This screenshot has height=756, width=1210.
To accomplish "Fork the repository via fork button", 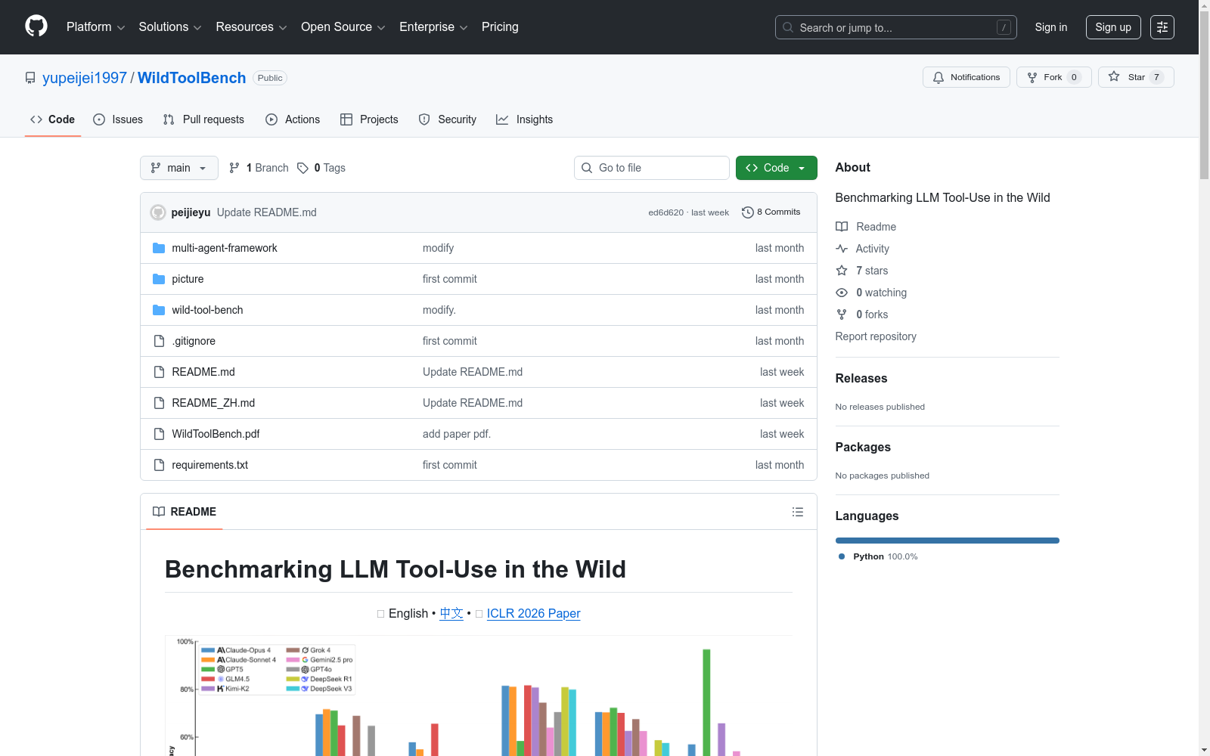I will pos(1054,77).
